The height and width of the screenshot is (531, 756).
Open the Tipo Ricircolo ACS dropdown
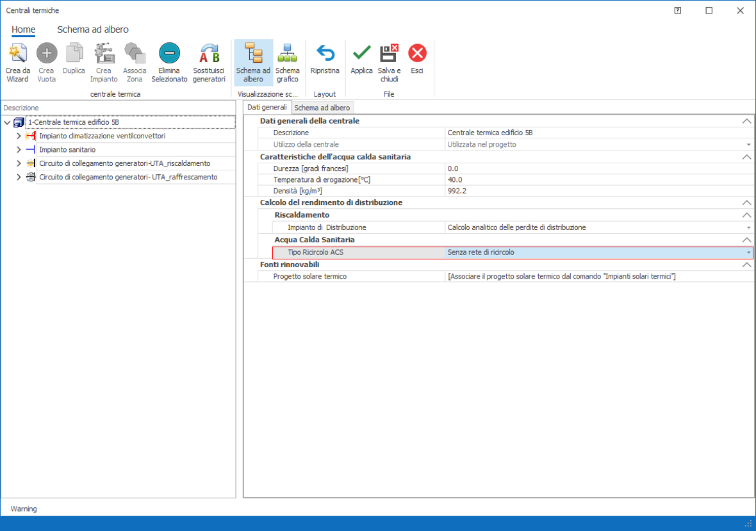[x=748, y=253]
